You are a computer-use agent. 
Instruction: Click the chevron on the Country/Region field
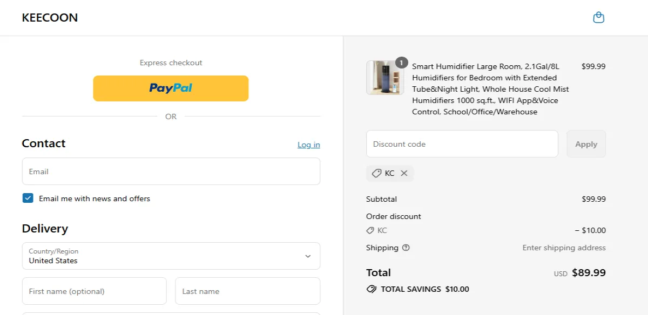tap(308, 256)
